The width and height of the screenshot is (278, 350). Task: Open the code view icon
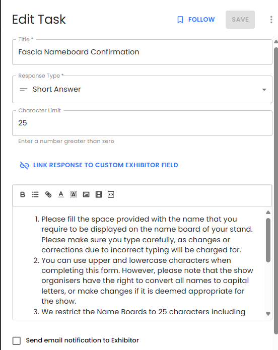coord(111,195)
